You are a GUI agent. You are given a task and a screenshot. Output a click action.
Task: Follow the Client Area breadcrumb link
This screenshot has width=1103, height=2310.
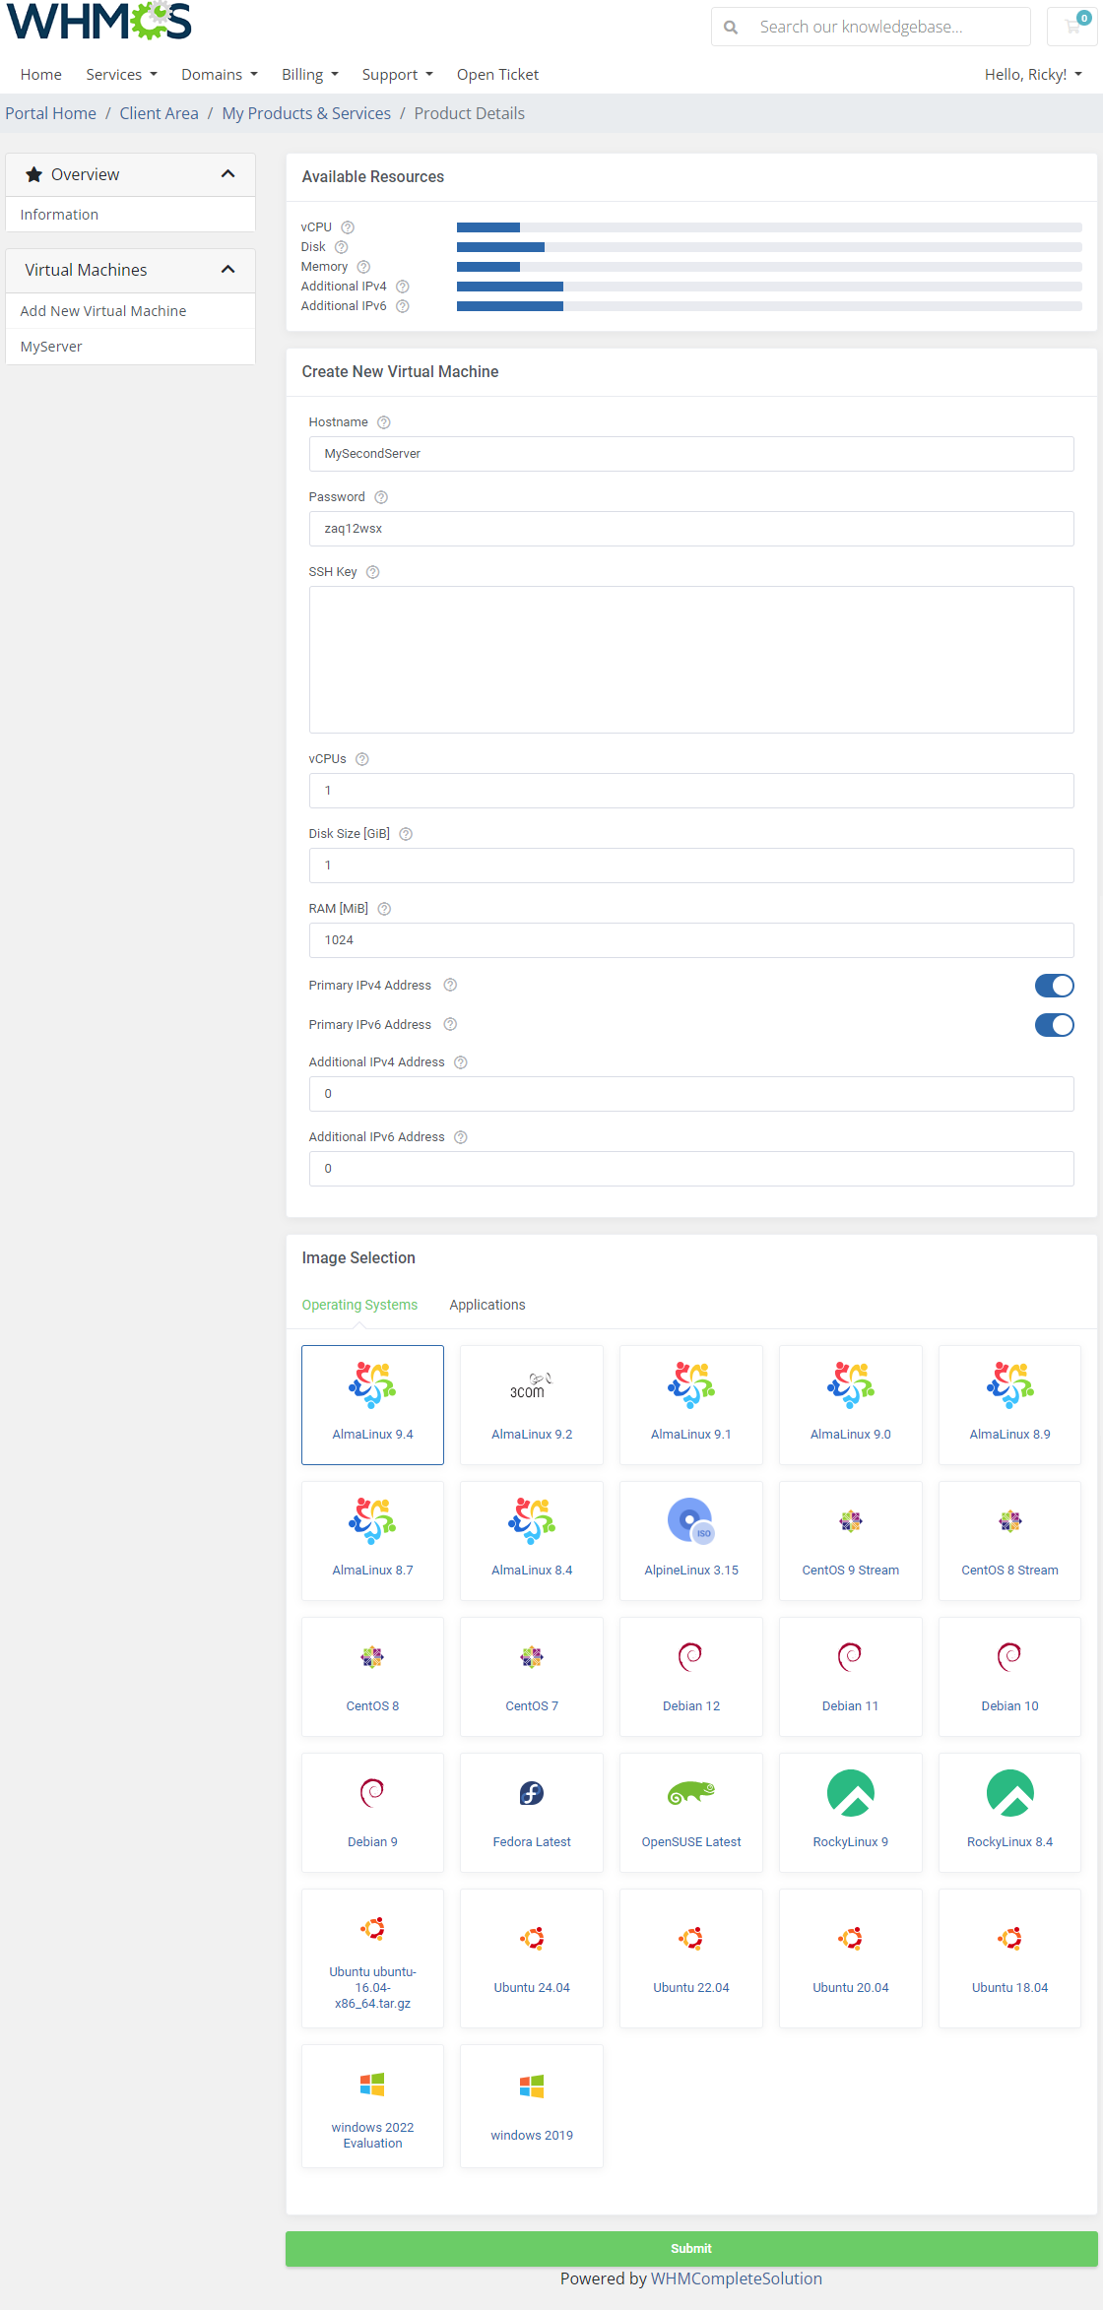point(159,113)
